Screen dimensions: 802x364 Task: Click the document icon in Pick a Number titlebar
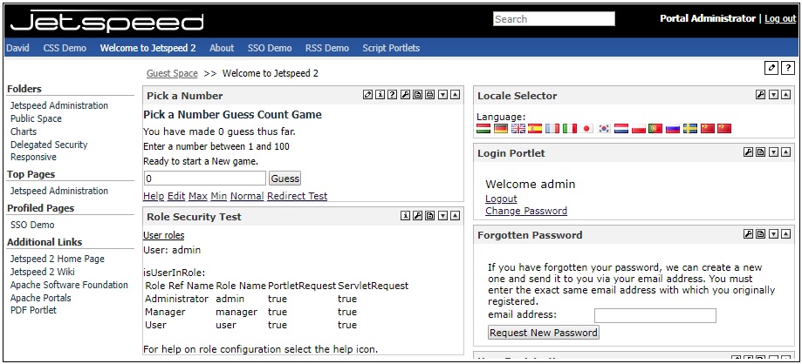point(417,94)
